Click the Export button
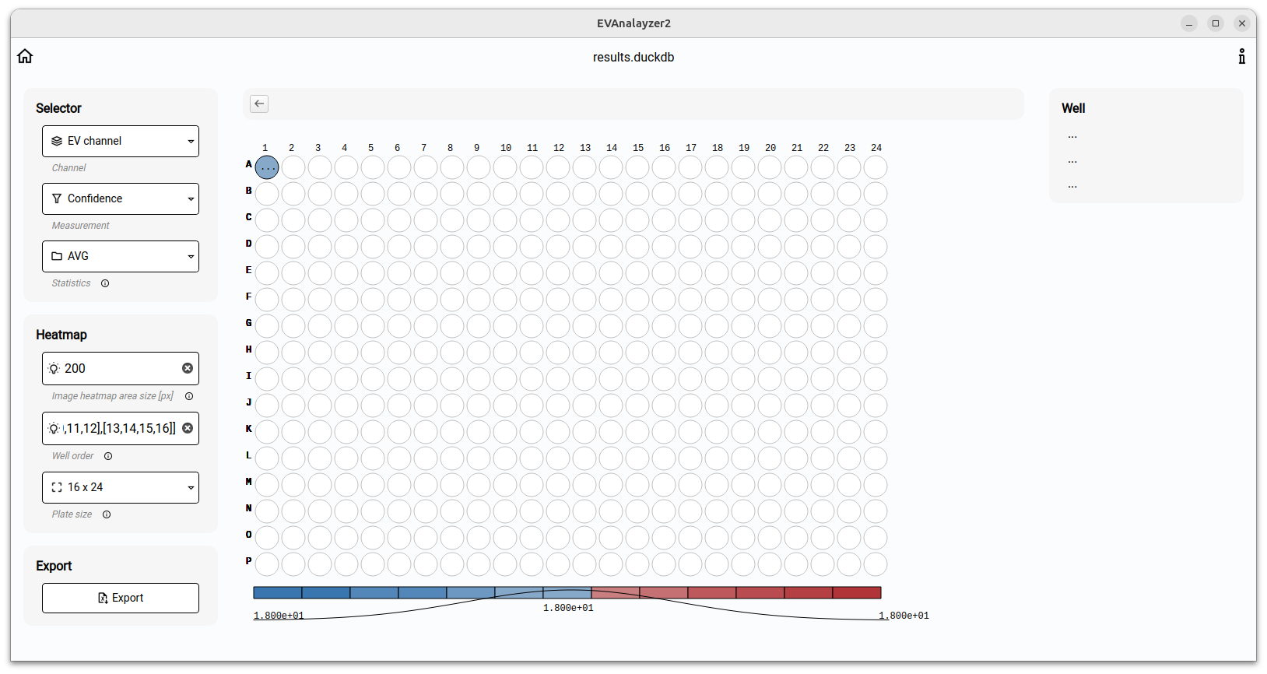 tap(121, 598)
